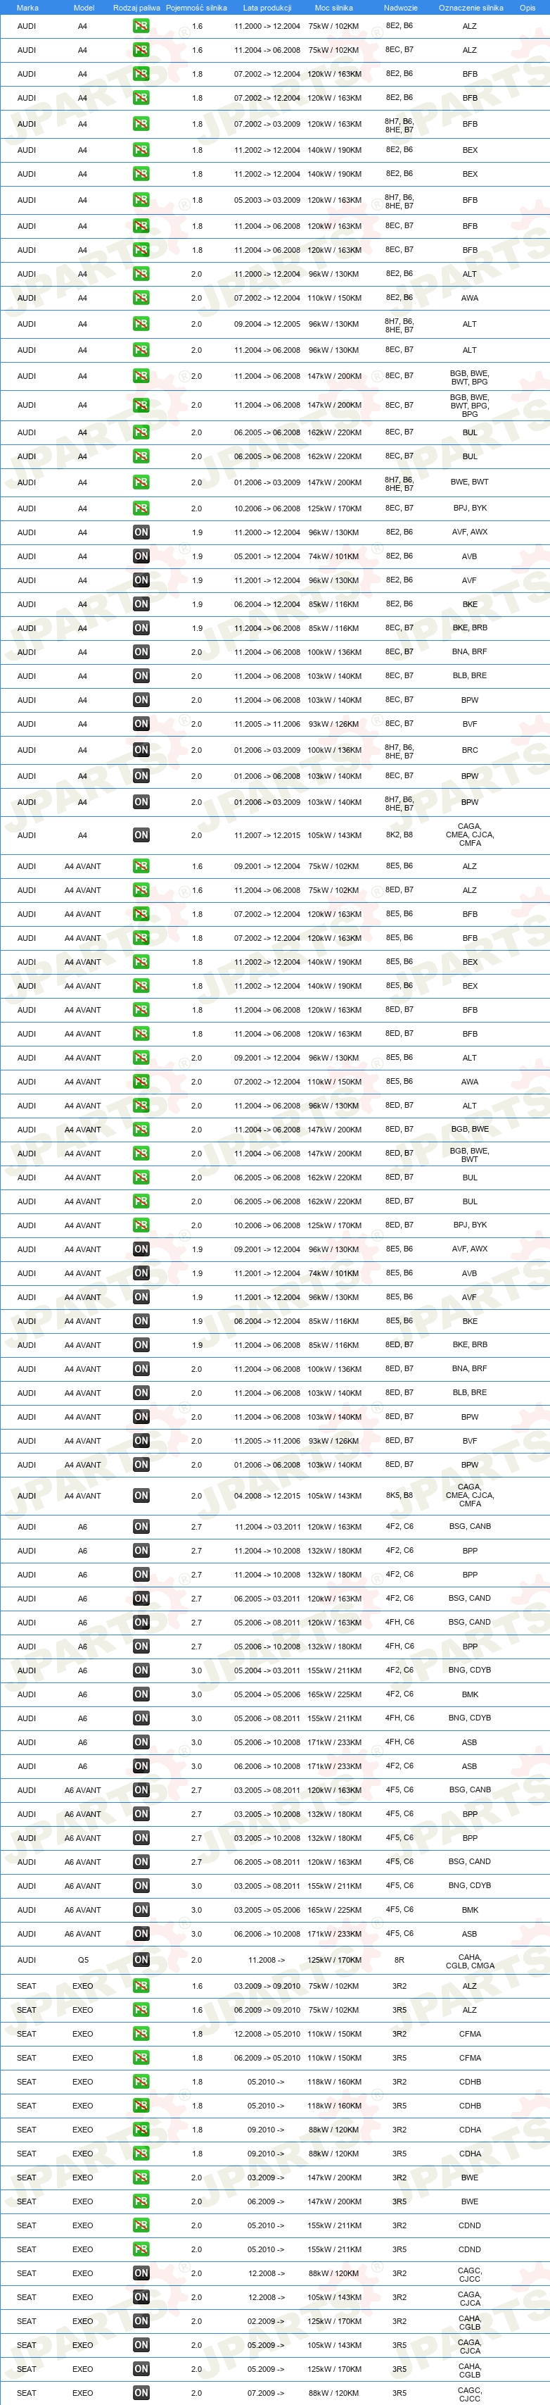
Task: Click the petrol icon in the EXEO 3R2 CDHA row
Action: (141, 2130)
